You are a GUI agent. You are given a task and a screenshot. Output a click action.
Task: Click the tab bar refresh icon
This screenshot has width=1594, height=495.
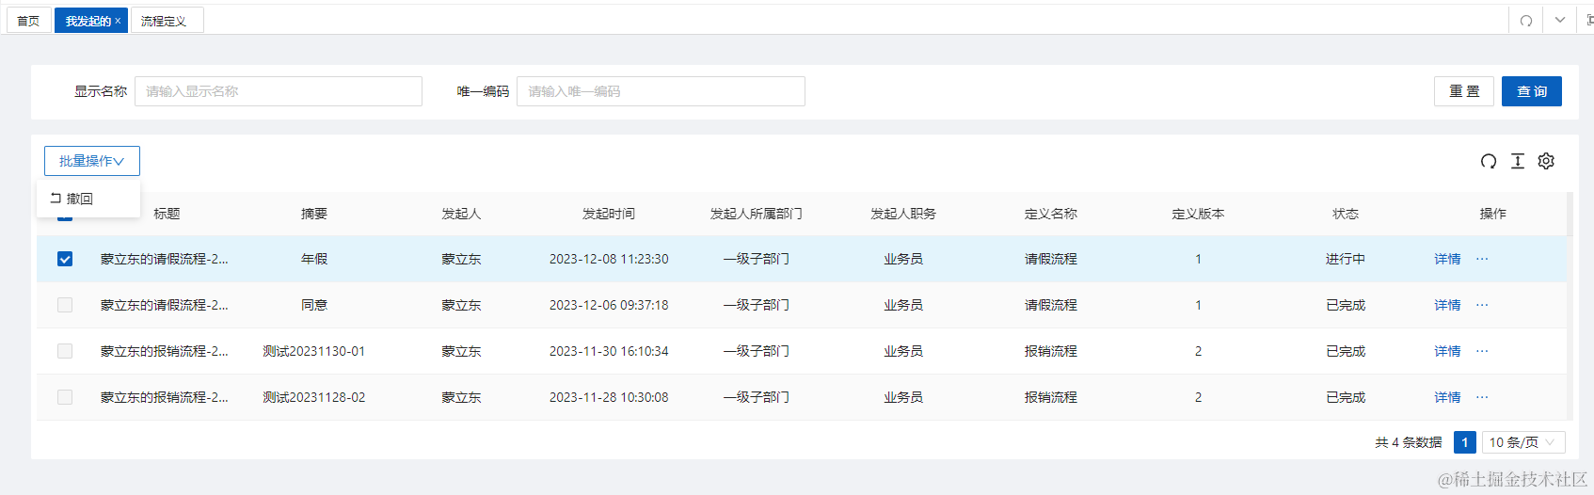pos(1526,21)
